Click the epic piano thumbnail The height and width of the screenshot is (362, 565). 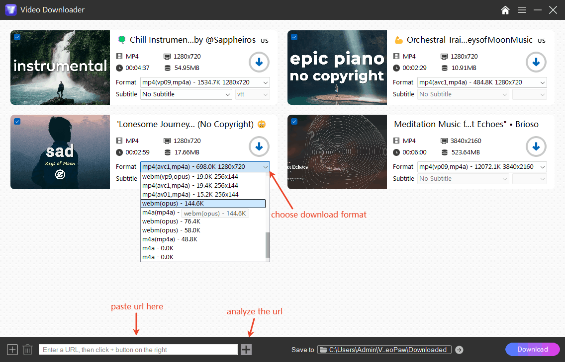coord(337,68)
